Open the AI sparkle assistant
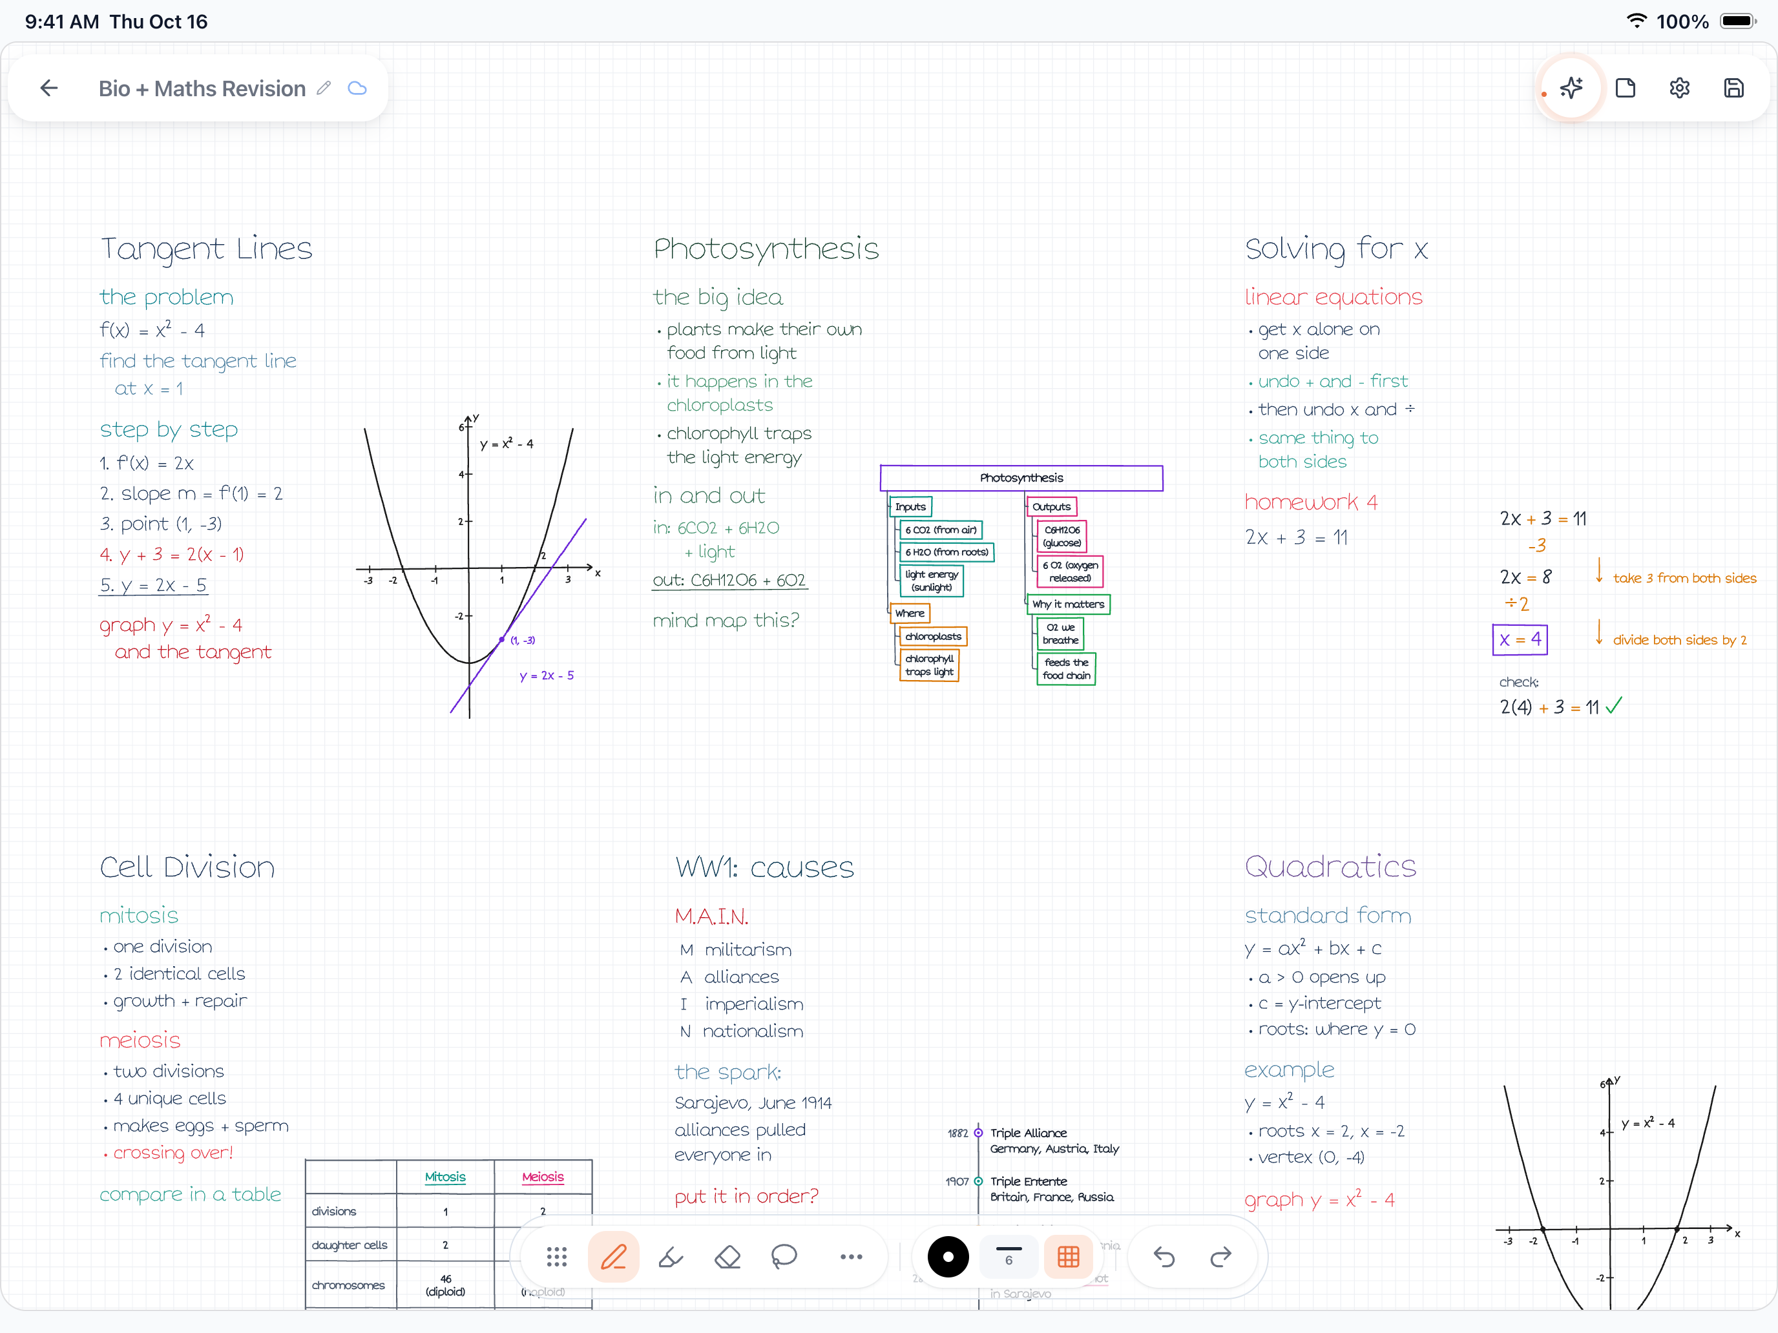The width and height of the screenshot is (1778, 1333). coord(1571,88)
